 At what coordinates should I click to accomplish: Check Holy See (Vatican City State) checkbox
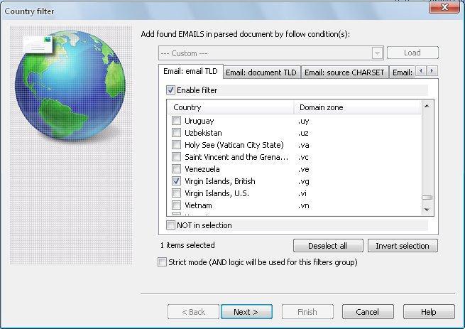coord(177,145)
